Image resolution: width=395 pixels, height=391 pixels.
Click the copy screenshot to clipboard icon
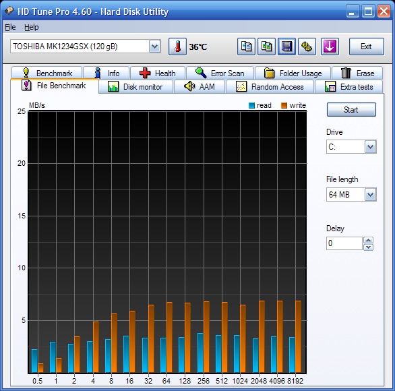point(266,47)
